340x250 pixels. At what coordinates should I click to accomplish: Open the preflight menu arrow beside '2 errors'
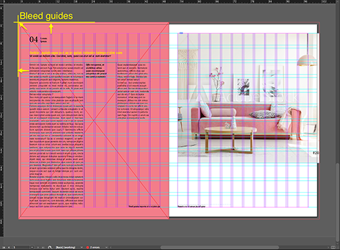pos(106,247)
